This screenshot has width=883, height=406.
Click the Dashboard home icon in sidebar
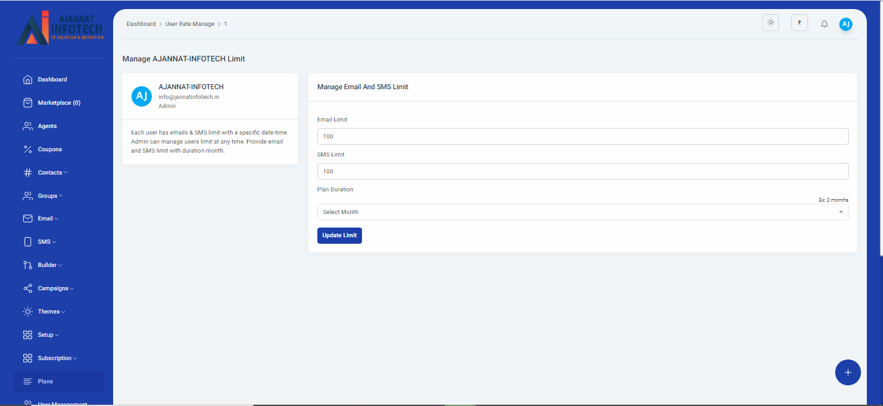(28, 80)
